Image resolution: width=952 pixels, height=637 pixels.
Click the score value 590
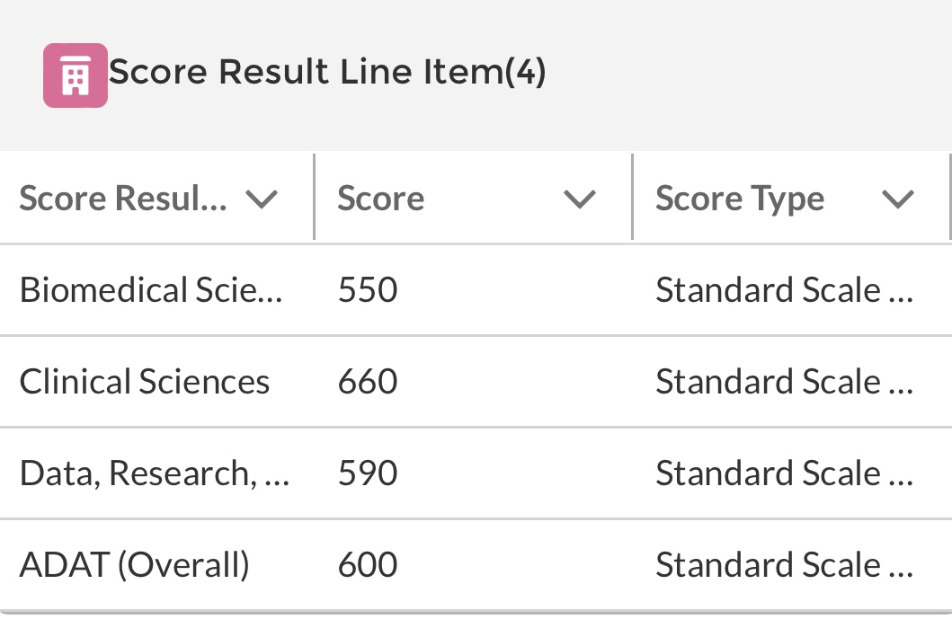[x=368, y=473]
